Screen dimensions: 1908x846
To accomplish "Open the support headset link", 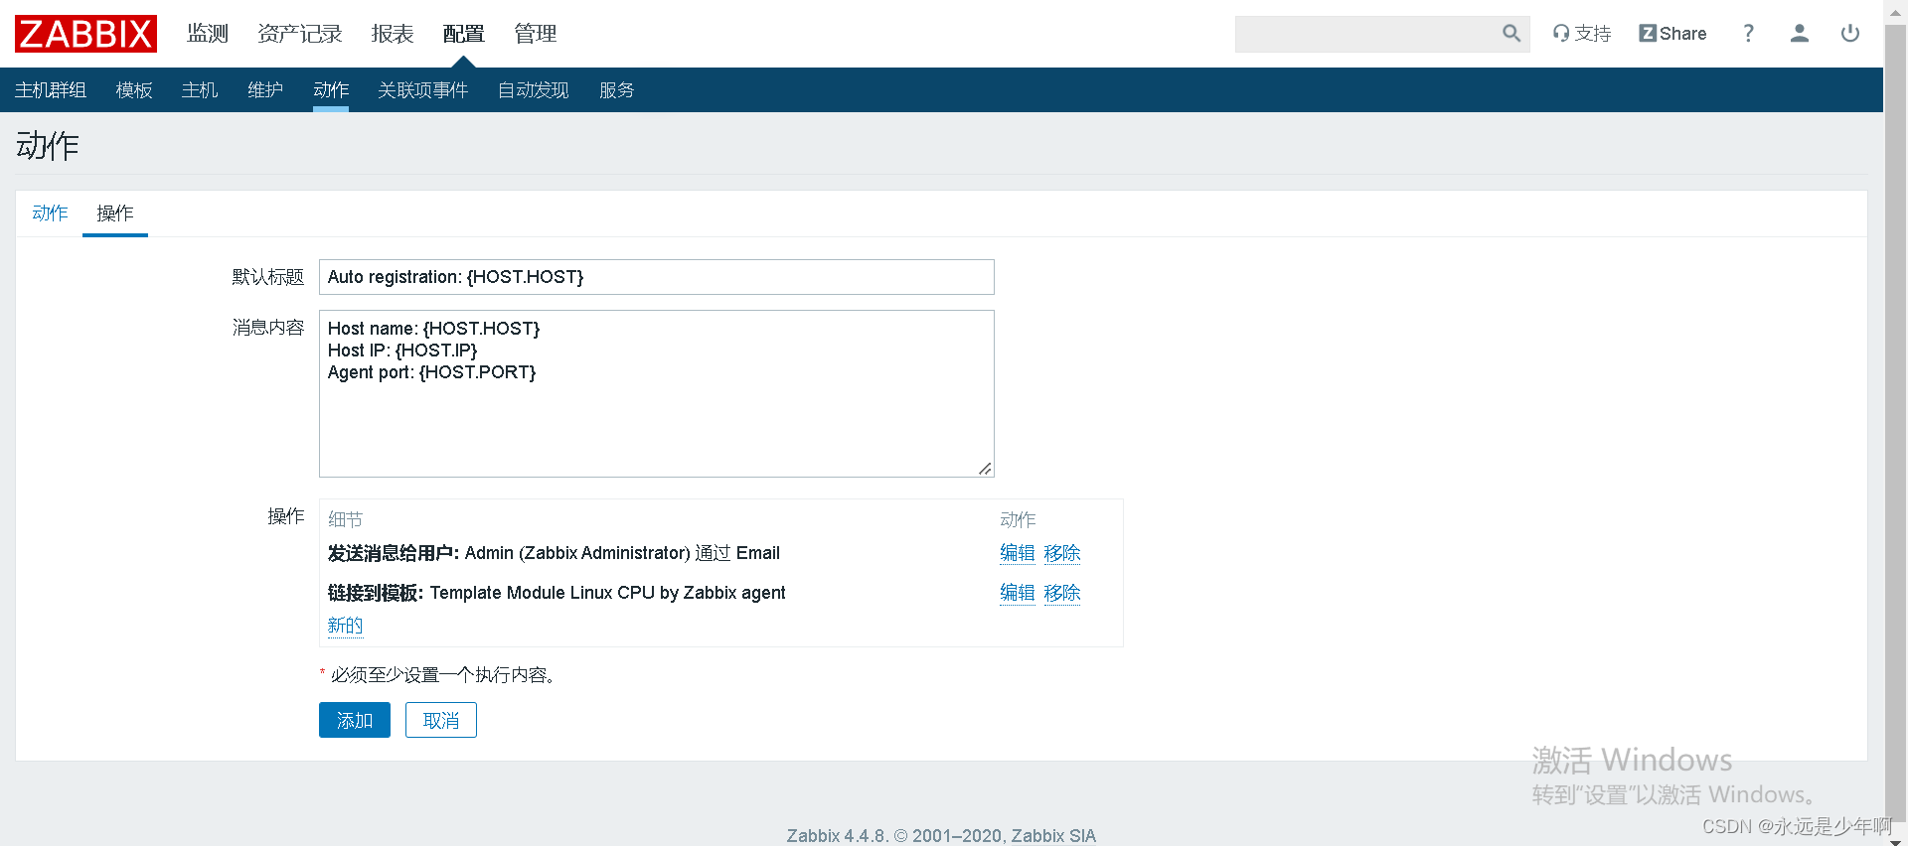I will (x=1582, y=34).
